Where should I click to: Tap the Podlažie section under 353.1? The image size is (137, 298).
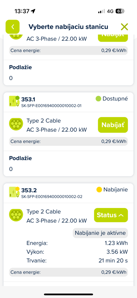pyautogui.click(x=68, y=163)
